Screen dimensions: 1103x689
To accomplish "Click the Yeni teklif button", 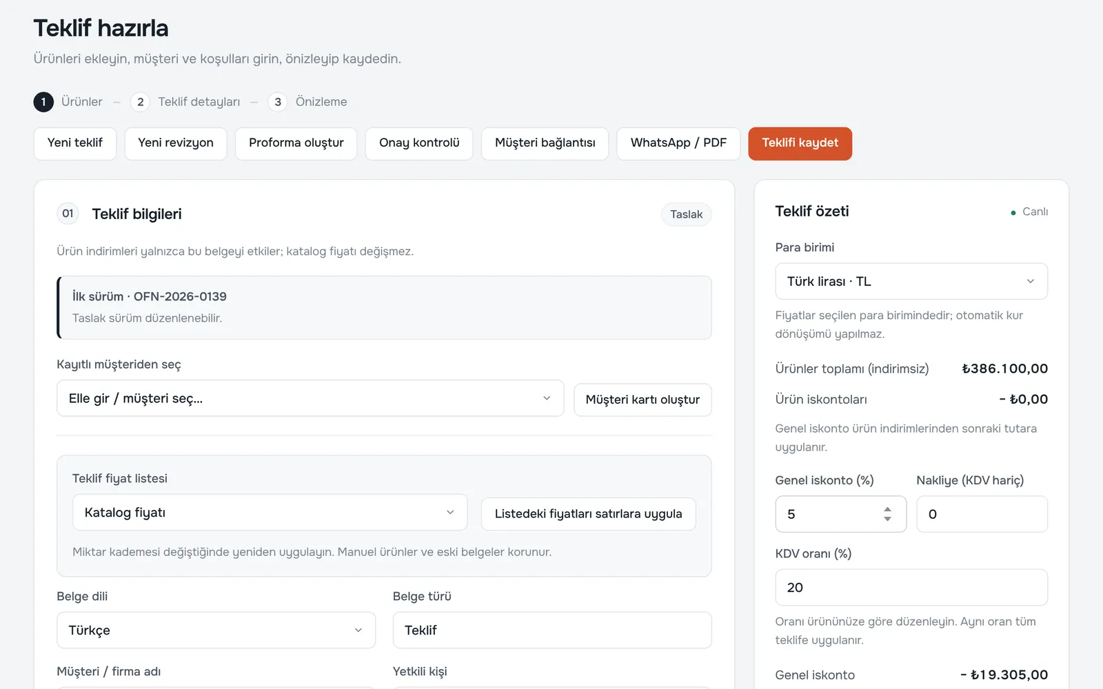I will pos(75,143).
